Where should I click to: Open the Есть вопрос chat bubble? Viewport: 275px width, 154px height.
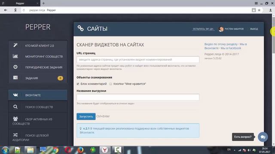point(263,137)
